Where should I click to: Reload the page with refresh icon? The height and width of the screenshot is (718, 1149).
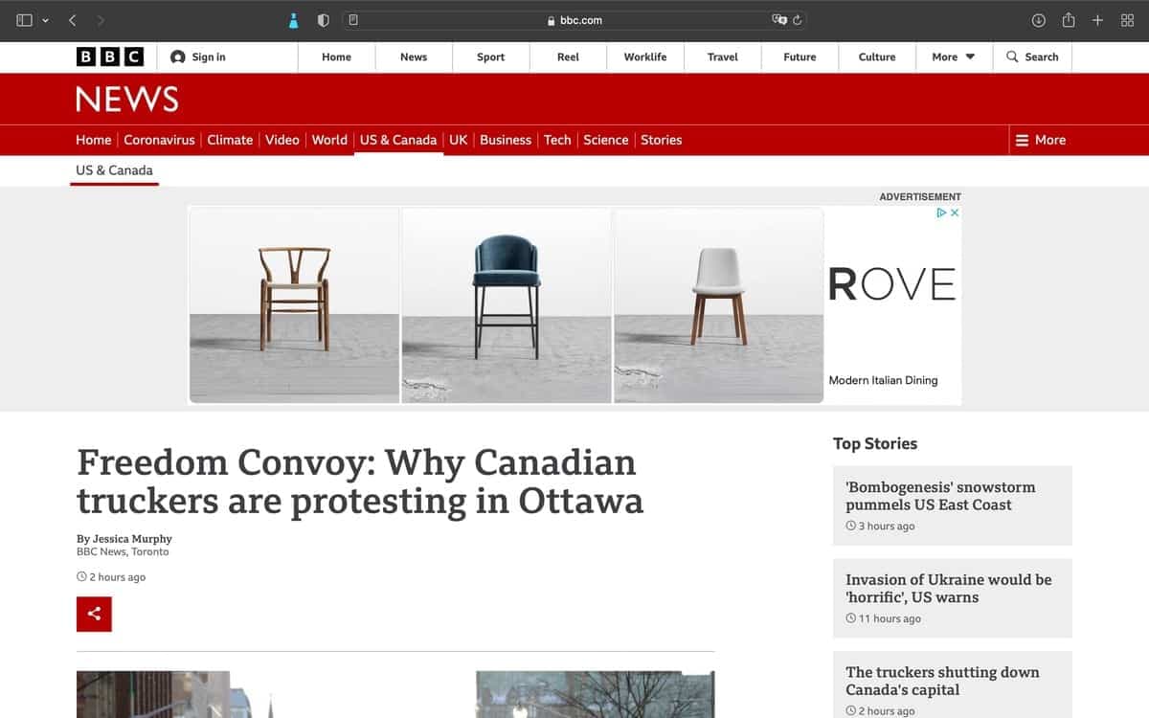tap(798, 20)
